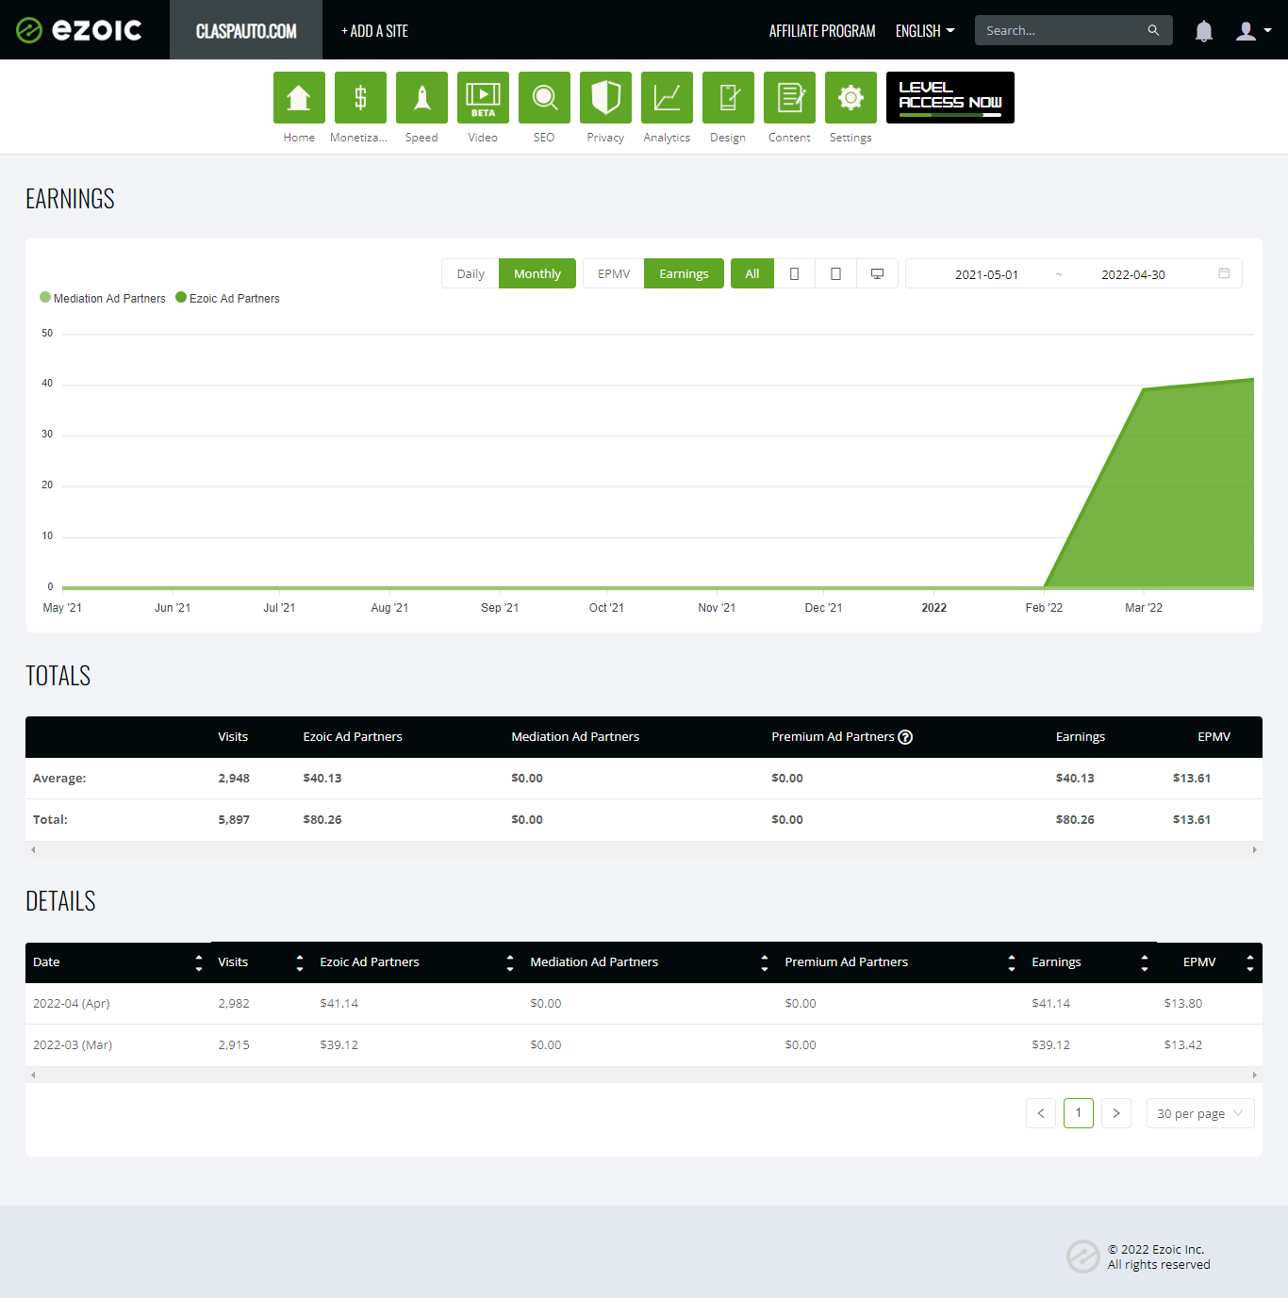Click the 5,897 total visits value

pos(234,819)
